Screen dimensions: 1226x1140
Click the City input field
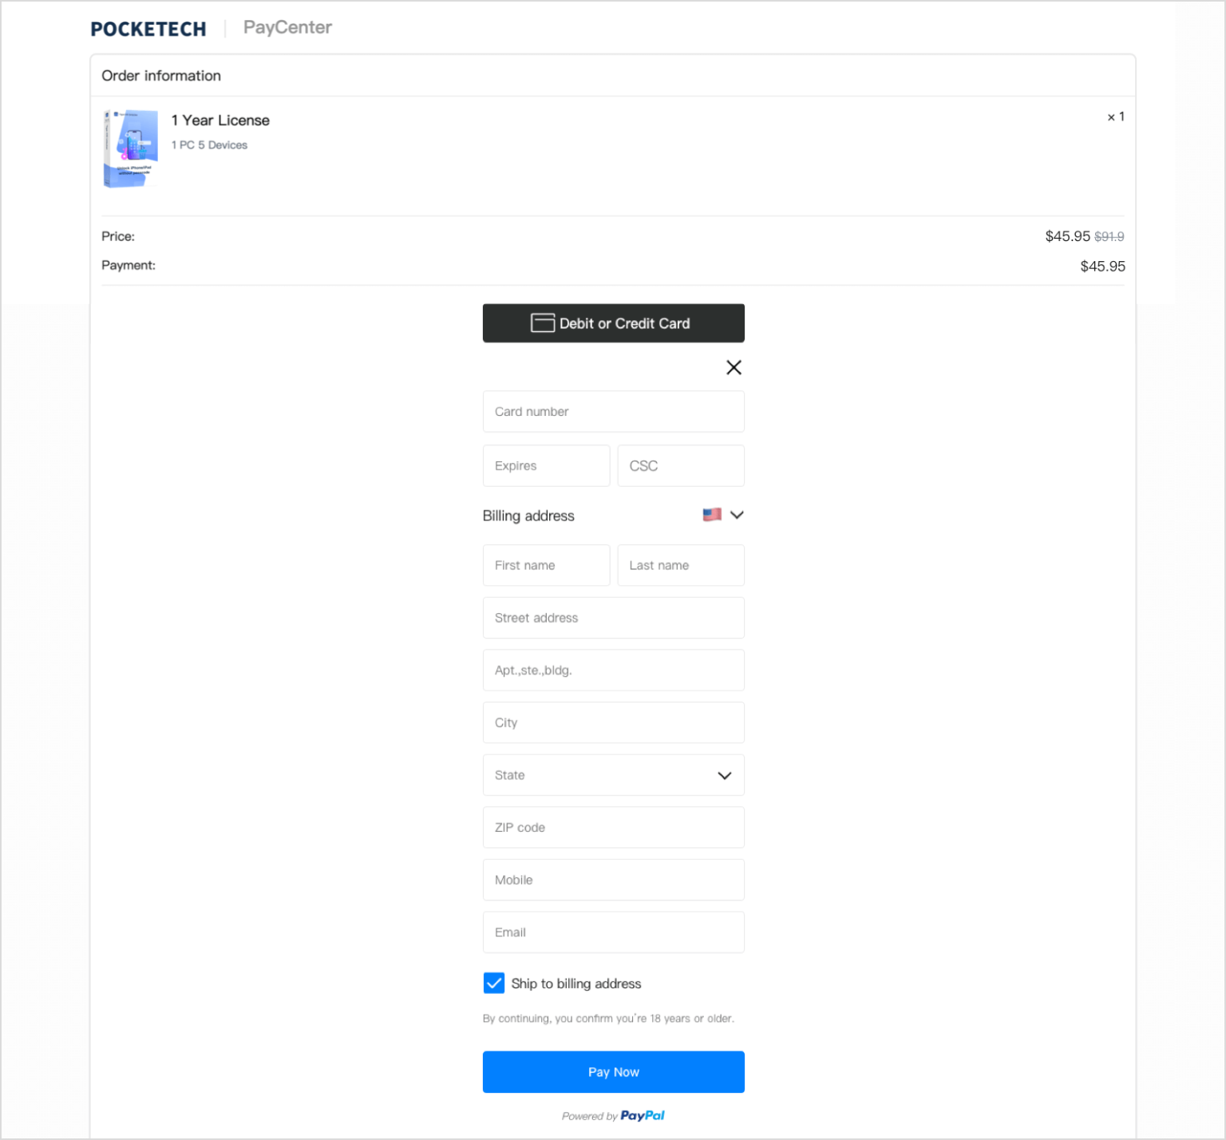(x=613, y=722)
